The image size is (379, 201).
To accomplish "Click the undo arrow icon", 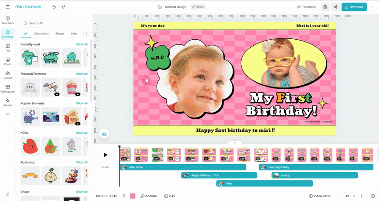I will [54, 7].
